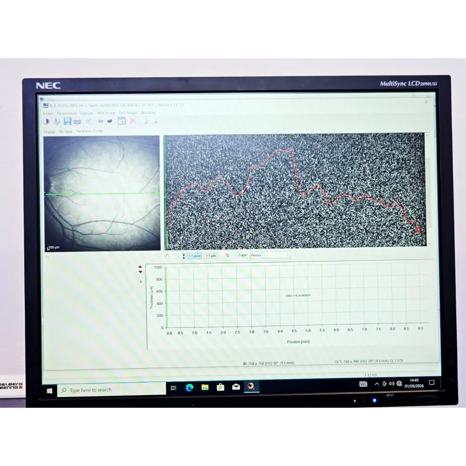Switch to the Thickness Profile tab
466x466 pixels.
click(89, 131)
